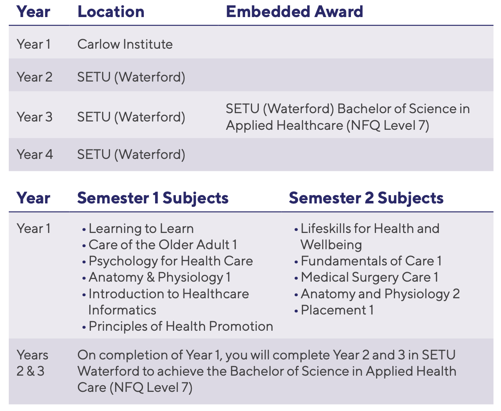Click Care of the Older Adult 1
The image size is (501, 411).
click(x=163, y=245)
